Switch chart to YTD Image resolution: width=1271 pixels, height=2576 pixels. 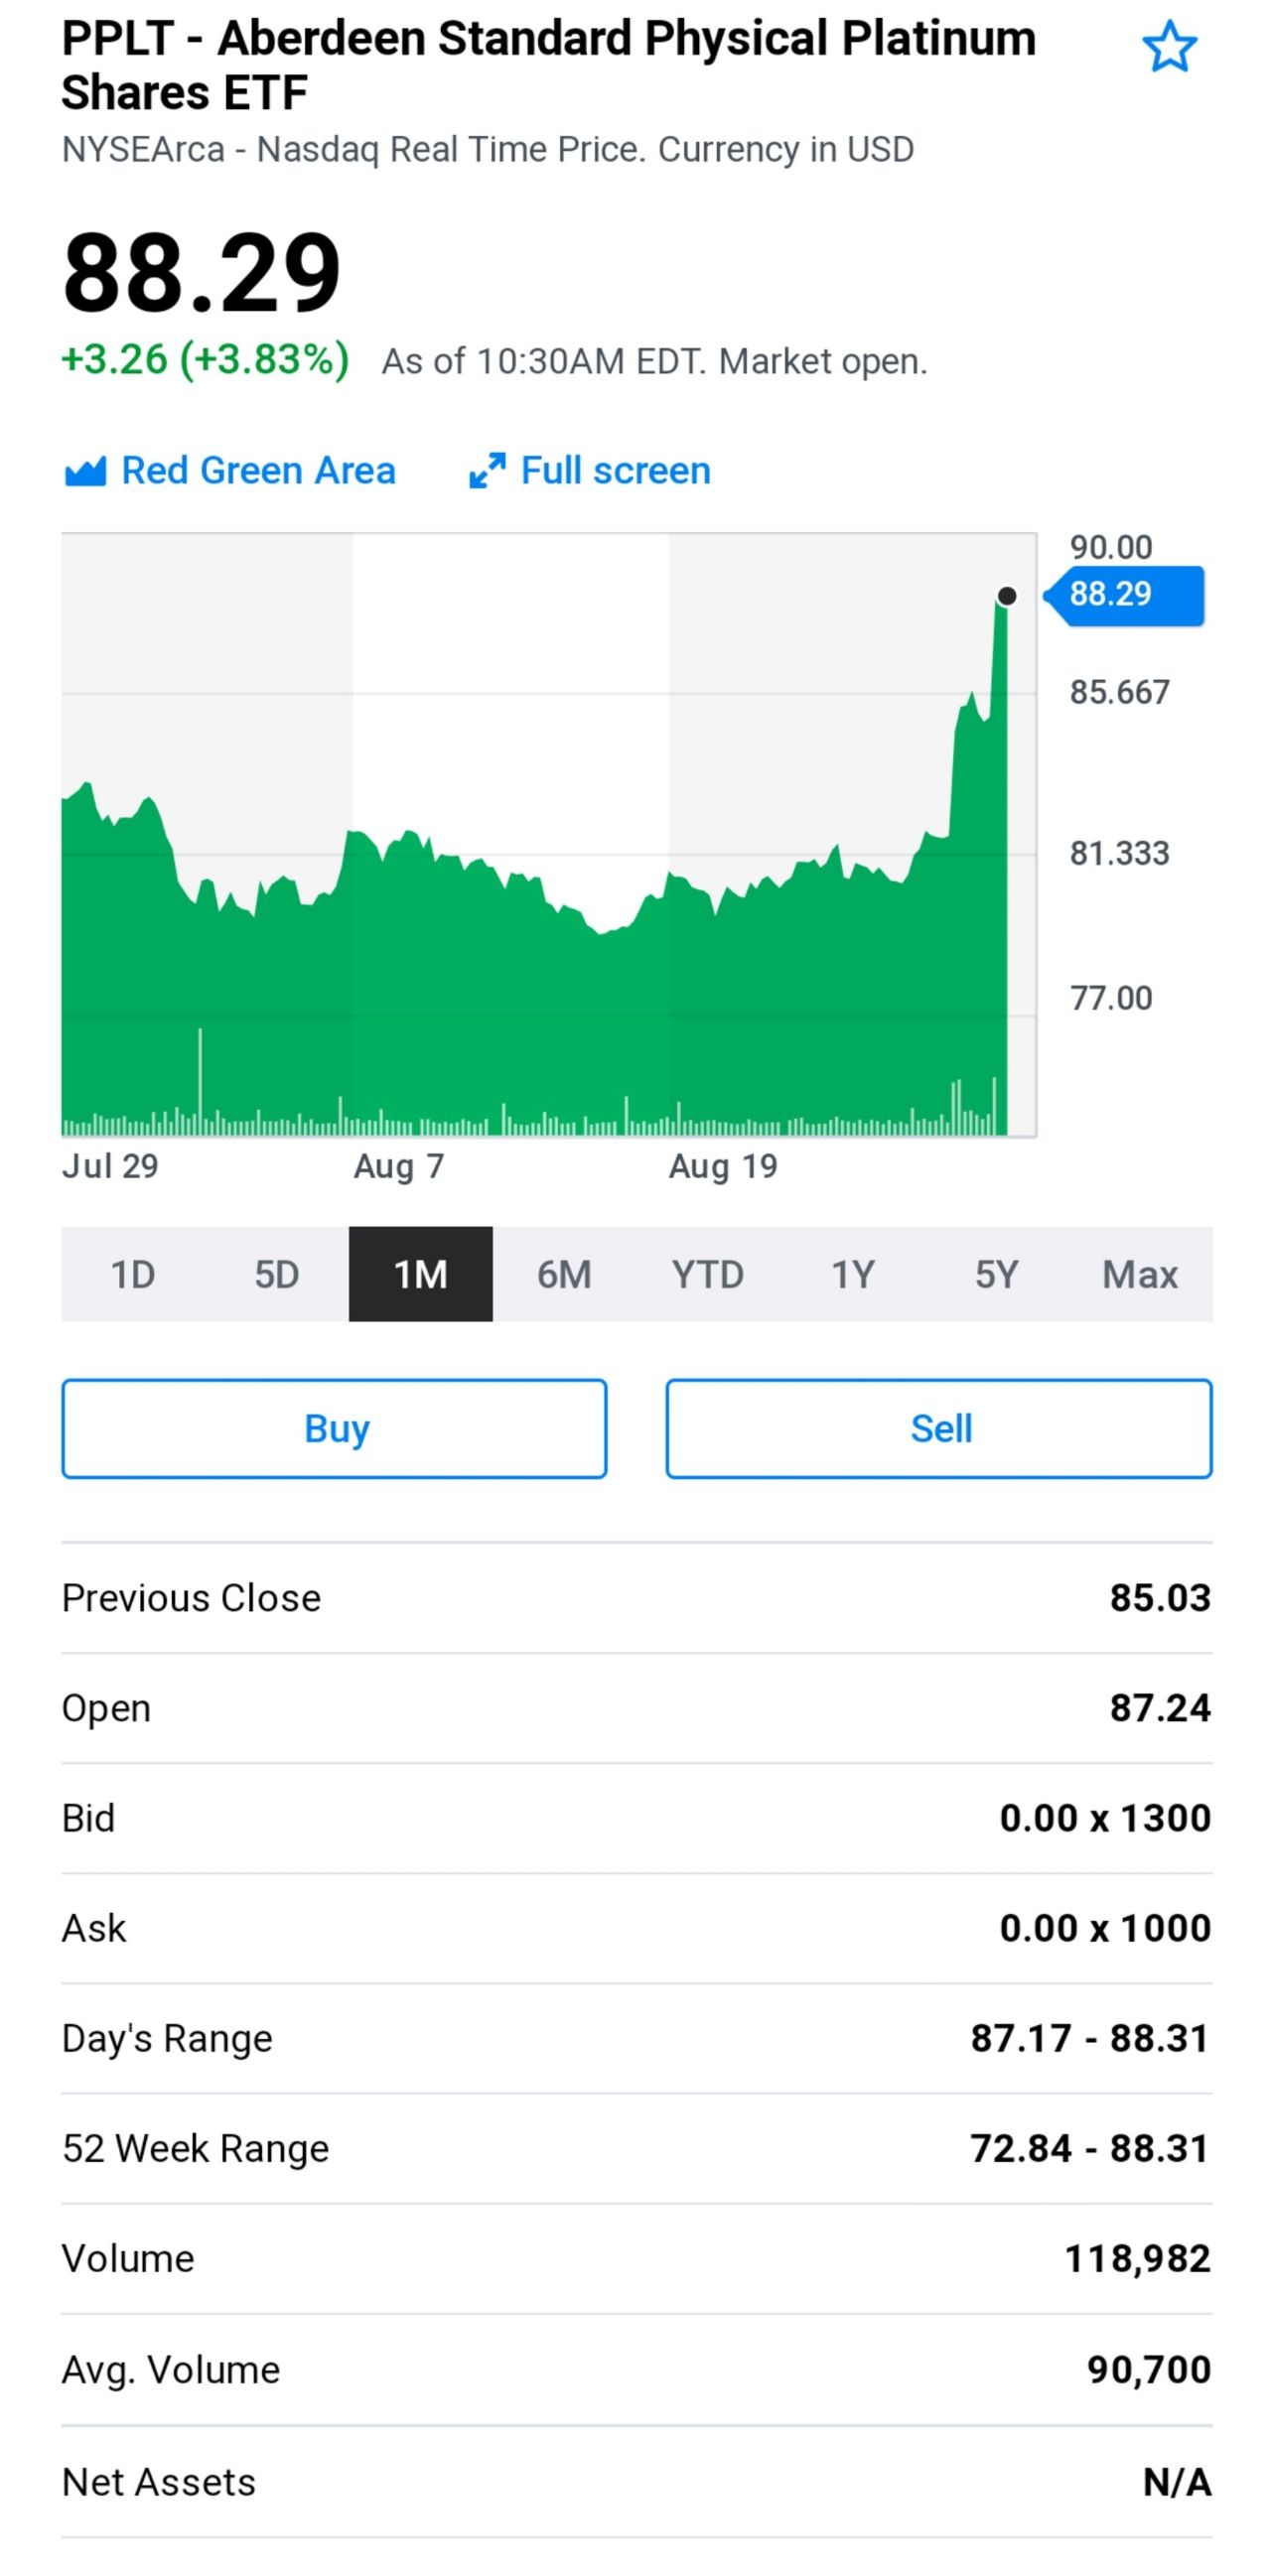coord(708,1274)
